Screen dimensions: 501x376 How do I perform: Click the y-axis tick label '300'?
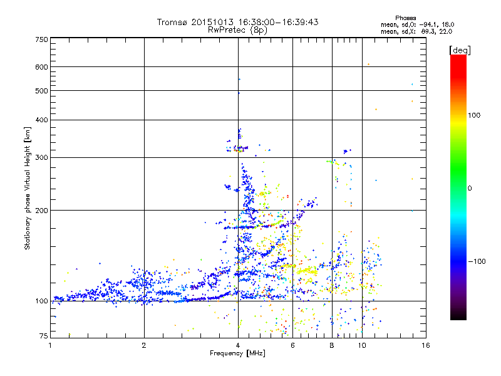tap(41, 157)
